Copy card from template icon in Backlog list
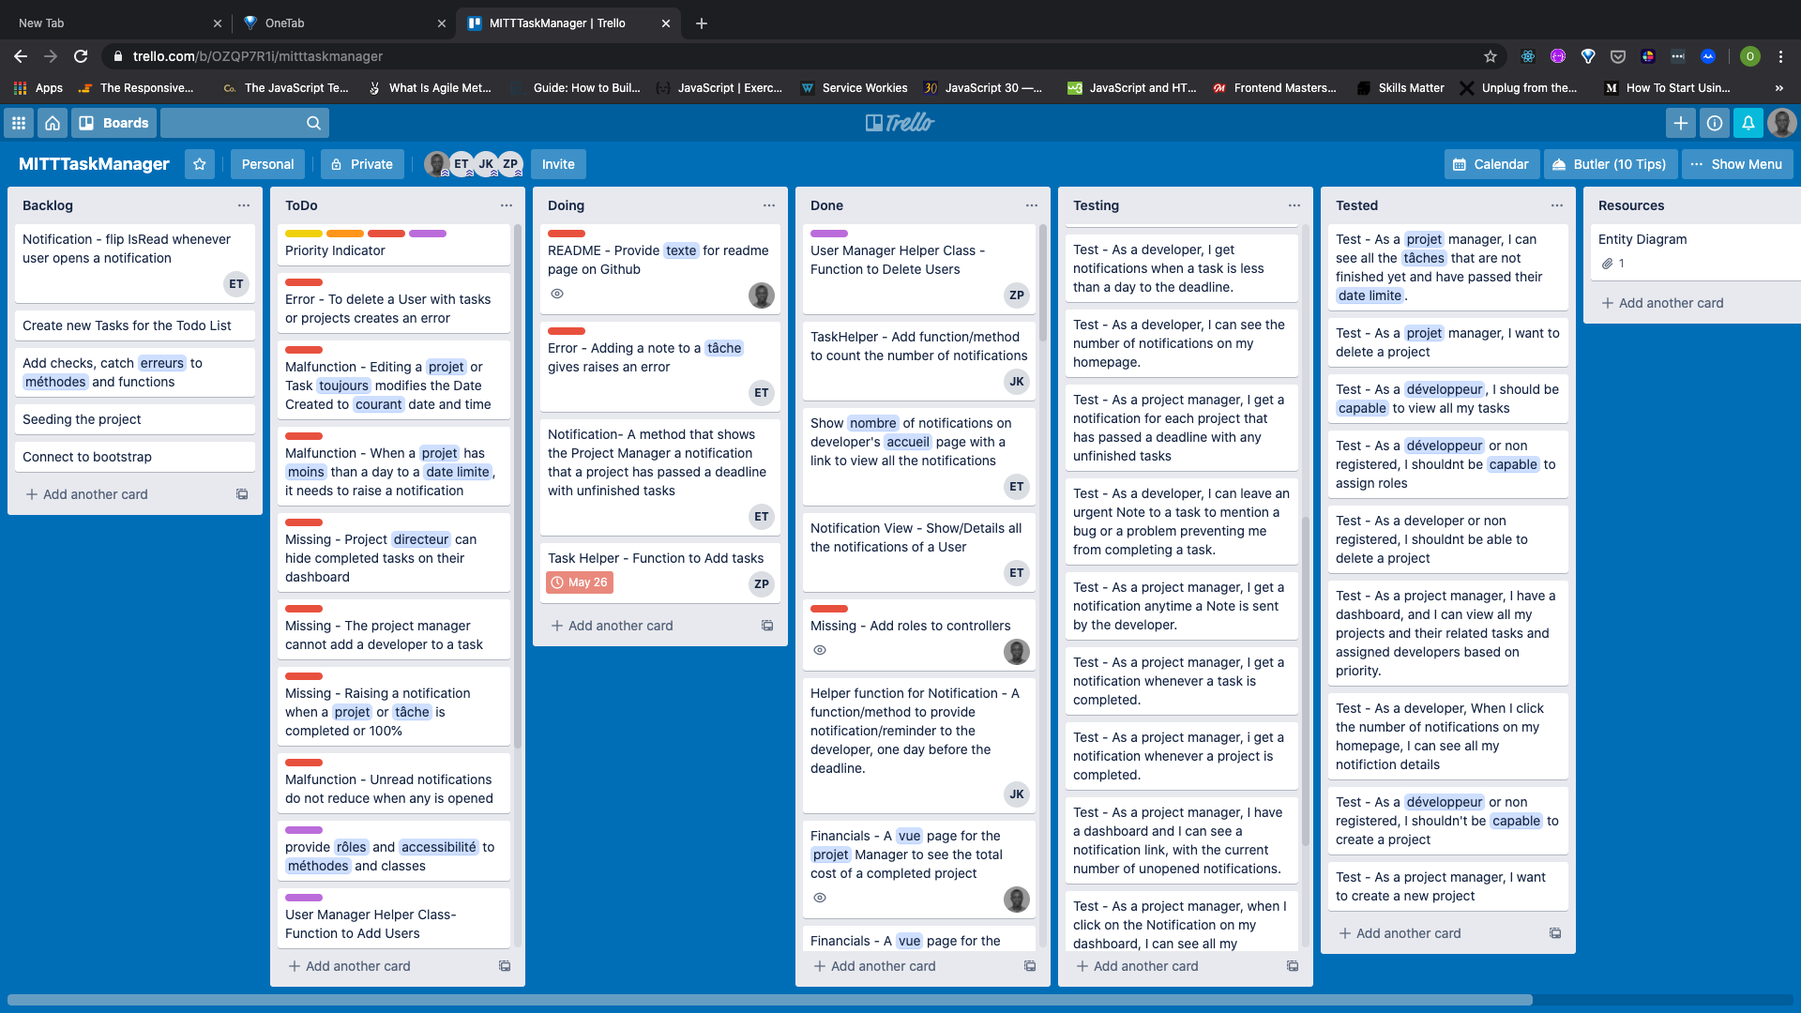Screen dimensions: 1801x1013 [x=242, y=494]
